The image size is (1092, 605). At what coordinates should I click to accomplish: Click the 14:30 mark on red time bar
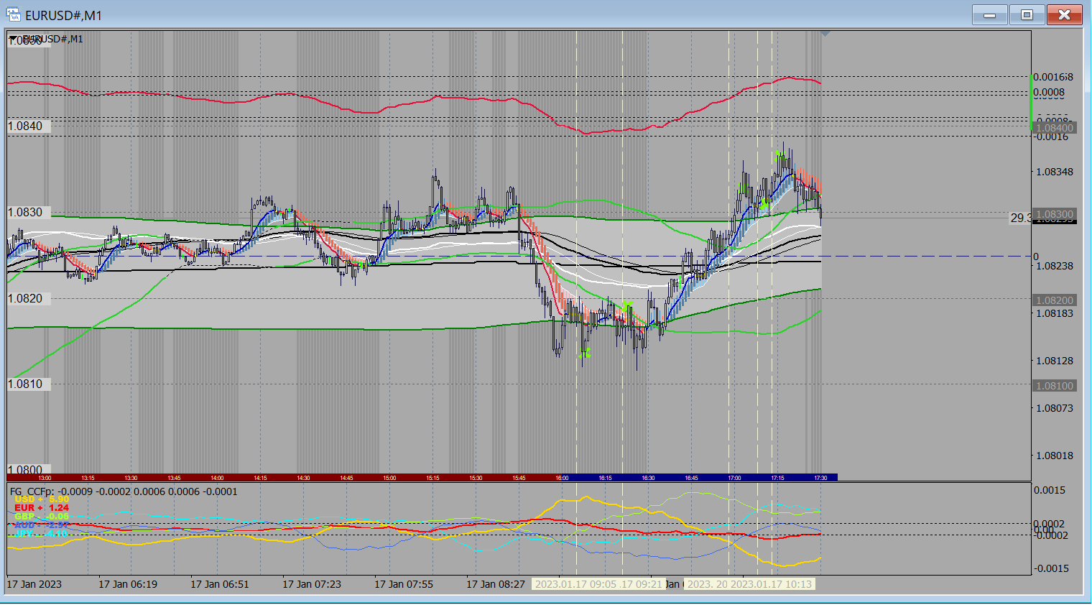tap(303, 478)
